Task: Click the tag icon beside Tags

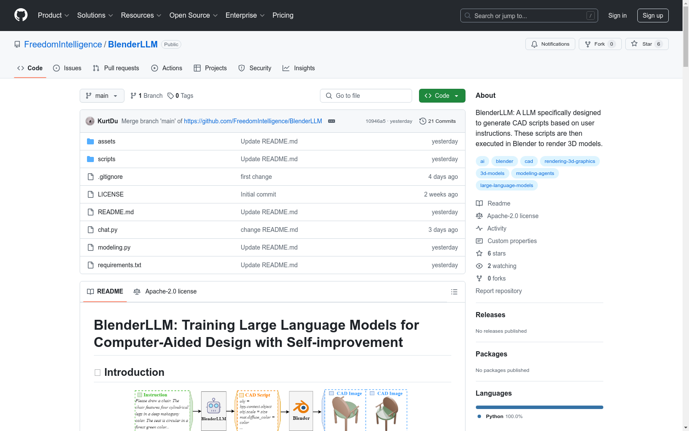Action: click(171, 96)
